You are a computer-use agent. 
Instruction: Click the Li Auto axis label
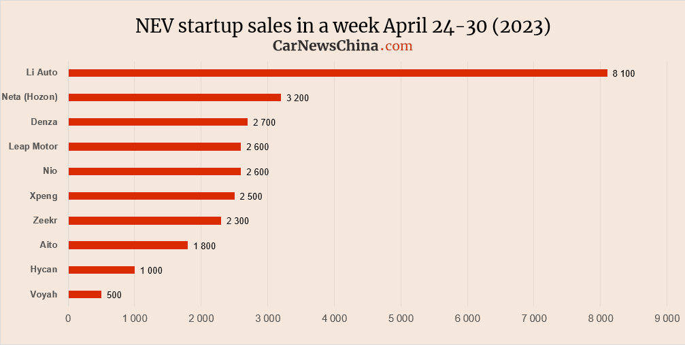44,72
